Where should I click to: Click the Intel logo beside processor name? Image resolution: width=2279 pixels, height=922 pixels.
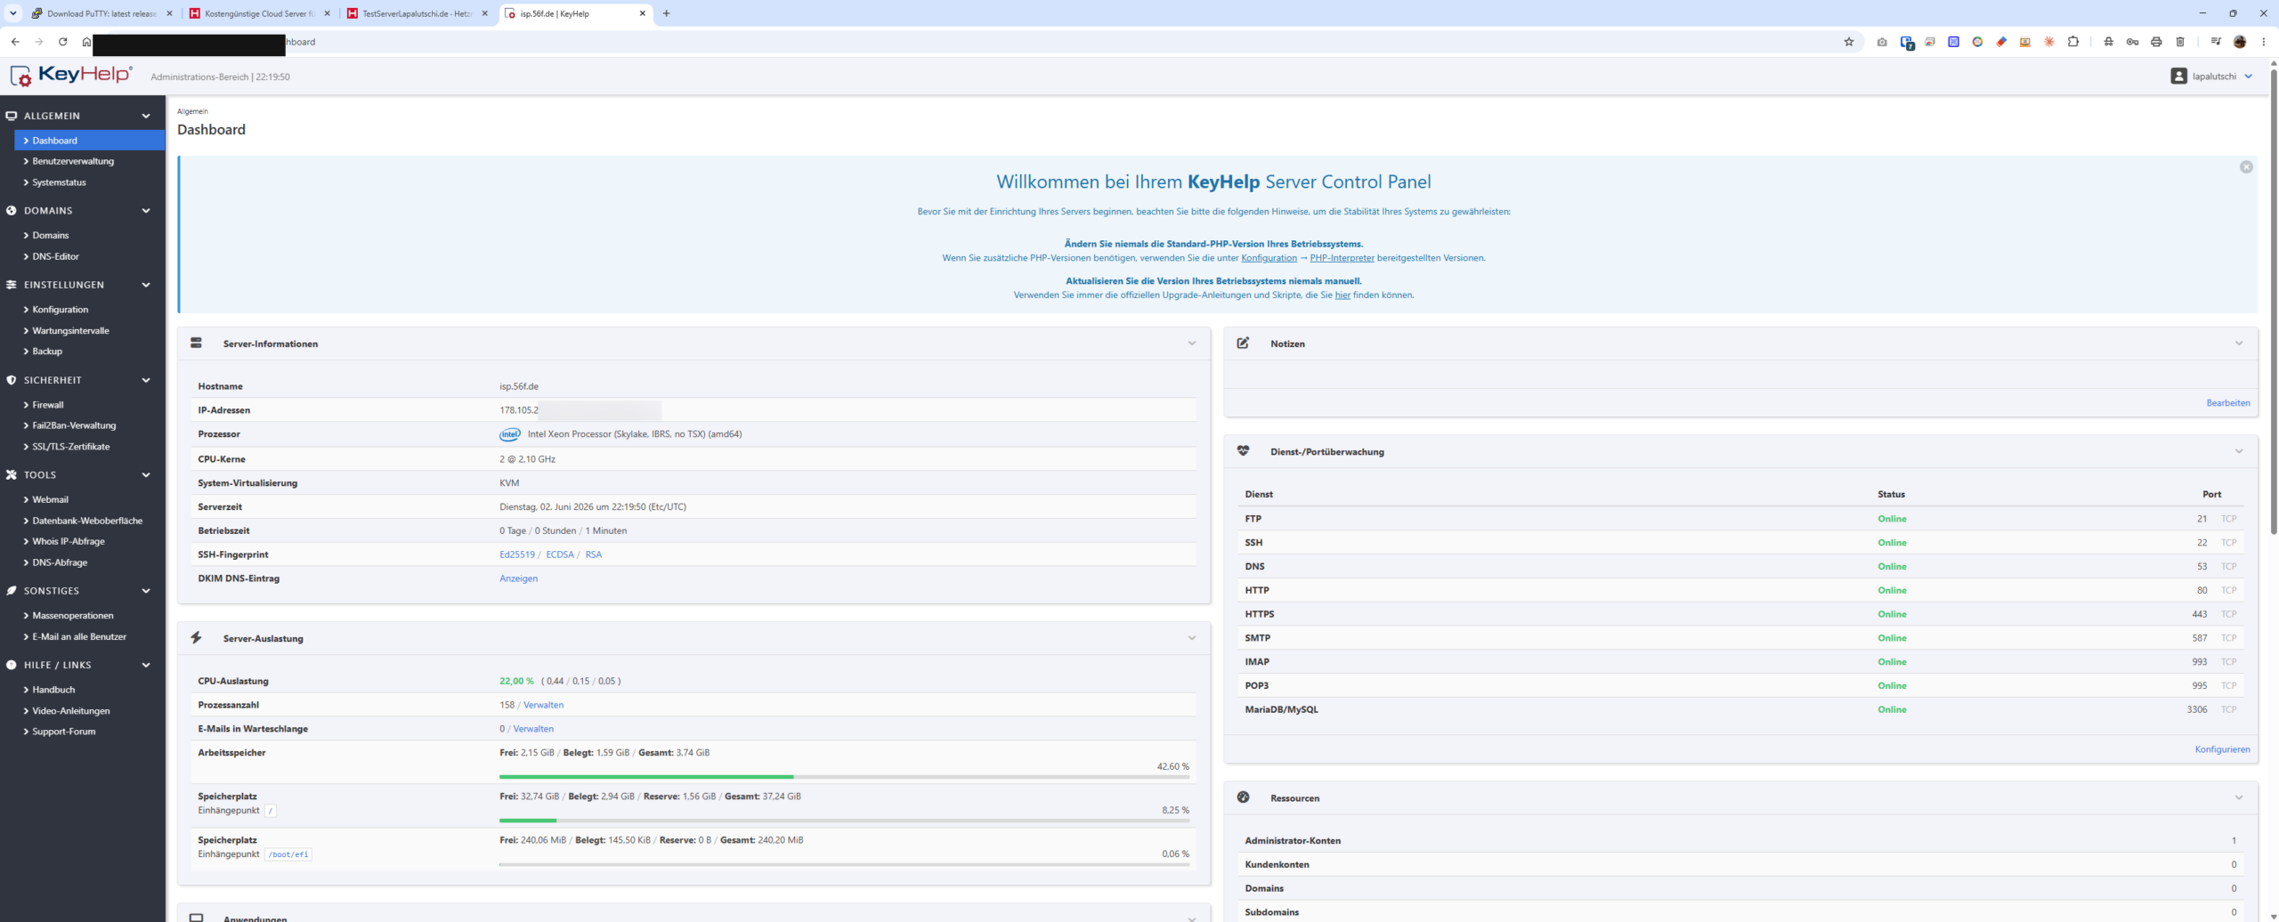(510, 434)
